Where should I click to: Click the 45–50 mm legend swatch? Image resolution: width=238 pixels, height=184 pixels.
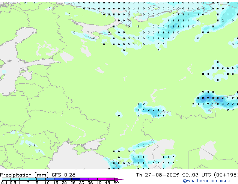coord(110,179)
